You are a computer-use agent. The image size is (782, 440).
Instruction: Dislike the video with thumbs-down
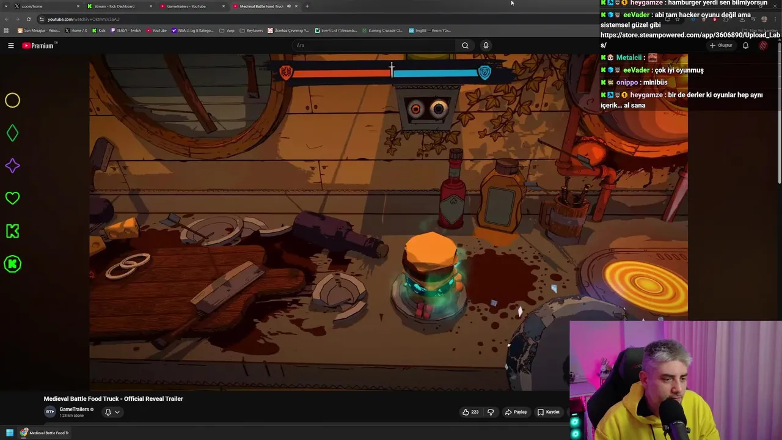(x=490, y=412)
